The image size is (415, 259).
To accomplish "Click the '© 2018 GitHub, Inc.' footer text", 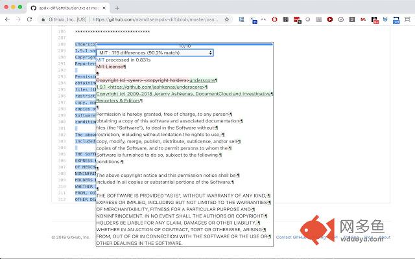I will pos(71,238).
